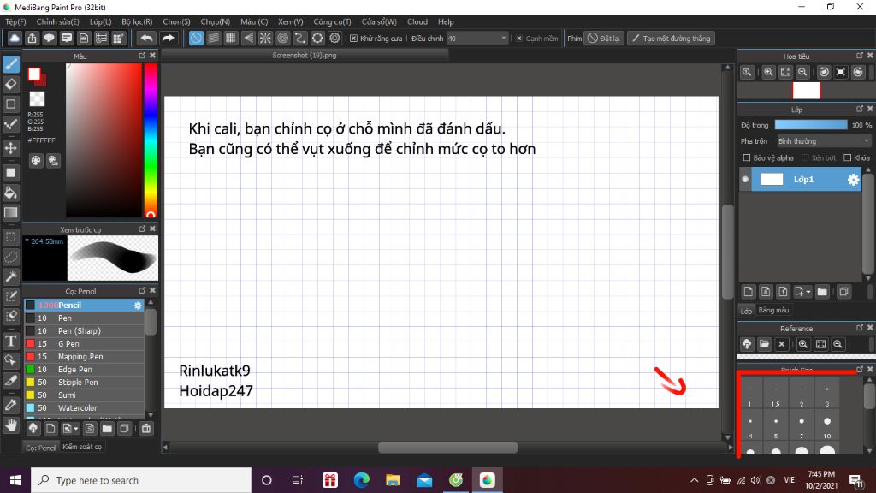Image resolution: width=876 pixels, height=493 pixels.
Task: Switch to Bảng màu tab
Action: [773, 310]
